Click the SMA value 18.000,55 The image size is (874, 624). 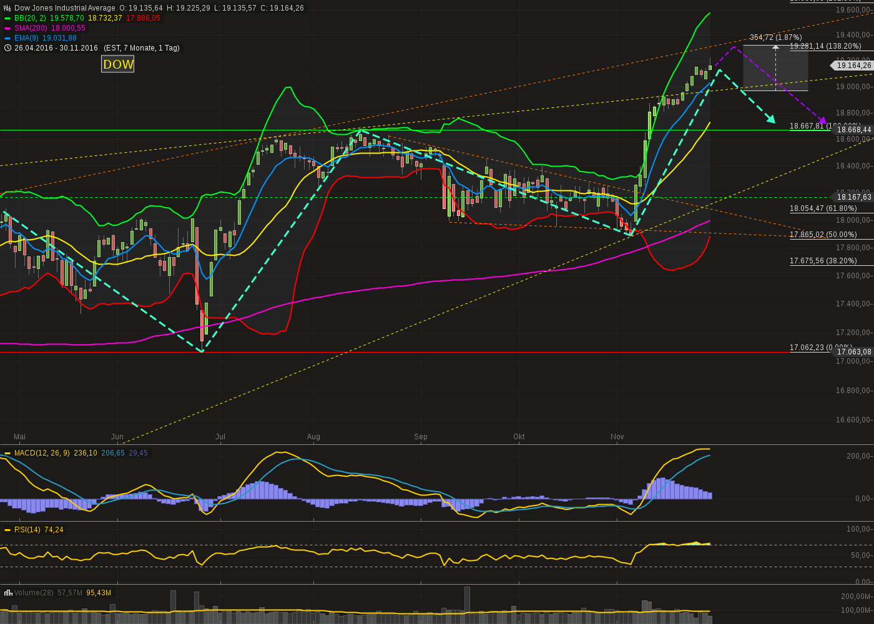[67, 28]
